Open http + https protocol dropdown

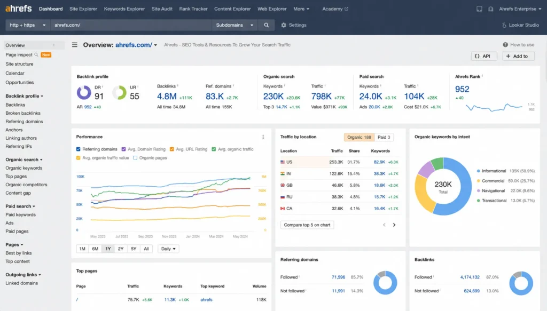coord(28,25)
